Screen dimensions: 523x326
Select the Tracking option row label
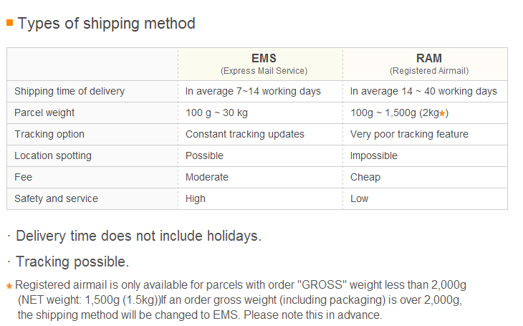coord(49,134)
